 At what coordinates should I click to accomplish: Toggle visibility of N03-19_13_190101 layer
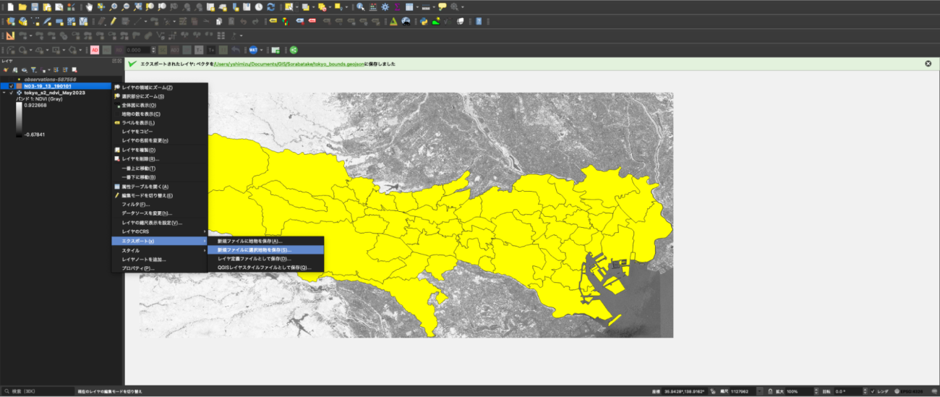(x=12, y=85)
